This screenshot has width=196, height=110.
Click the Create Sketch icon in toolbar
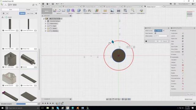55,10
